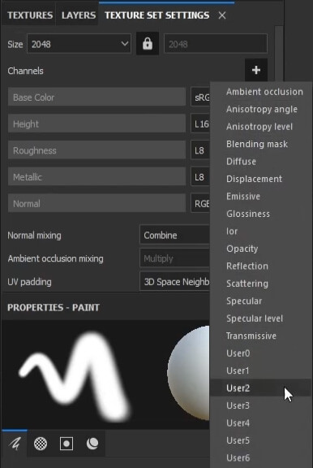Switch to the Layers tab
313x468 pixels.
pos(79,15)
